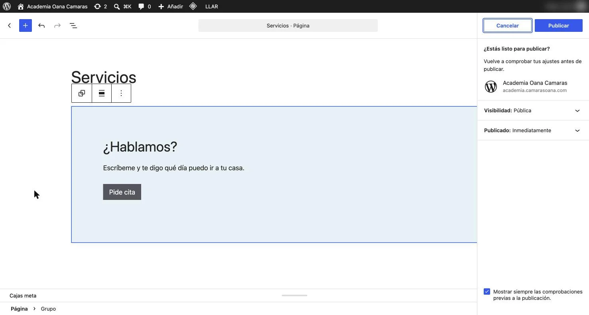The width and height of the screenshot is (589, 315).
Task: Open the WordPress logo menu
Action: (7, 6)
